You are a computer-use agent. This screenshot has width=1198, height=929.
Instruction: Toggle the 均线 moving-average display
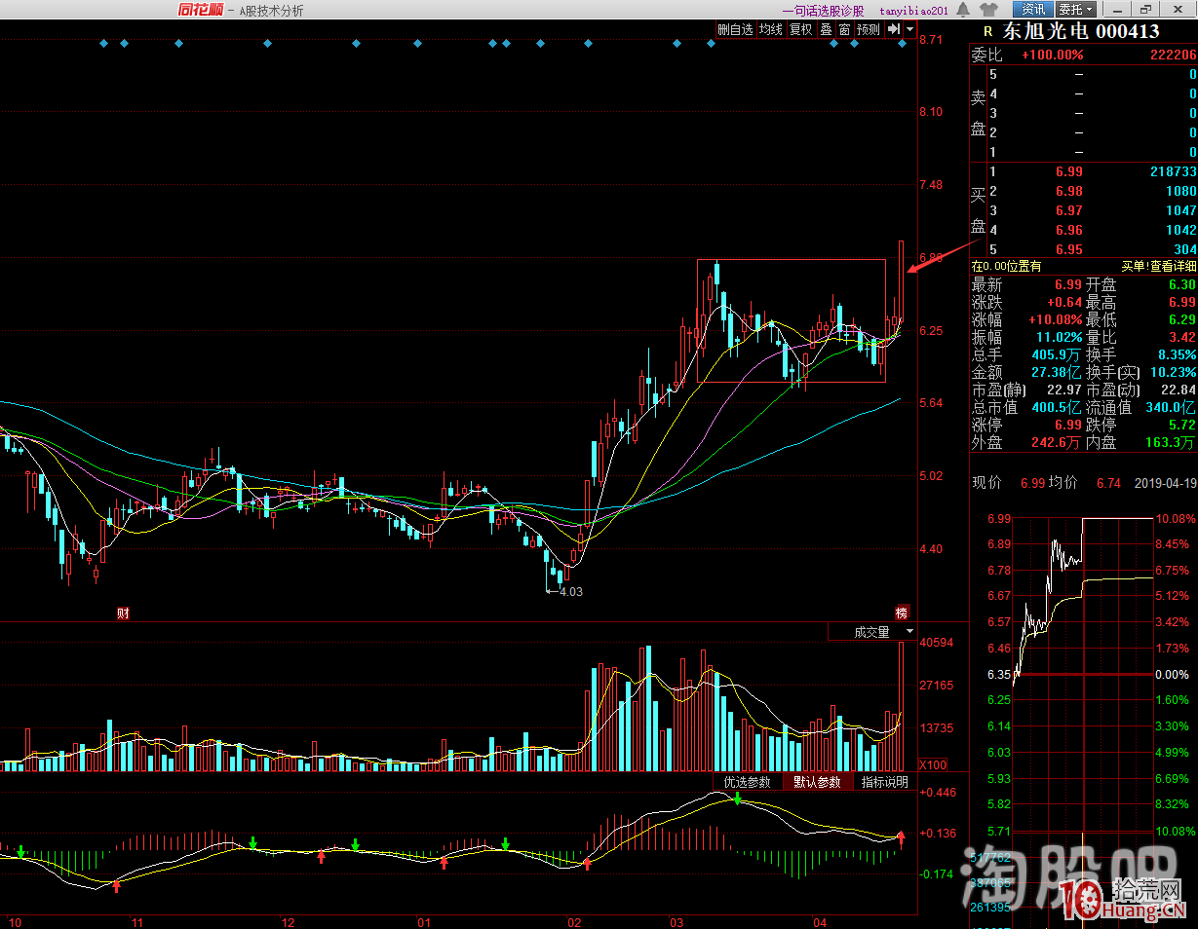coord(771,29)
